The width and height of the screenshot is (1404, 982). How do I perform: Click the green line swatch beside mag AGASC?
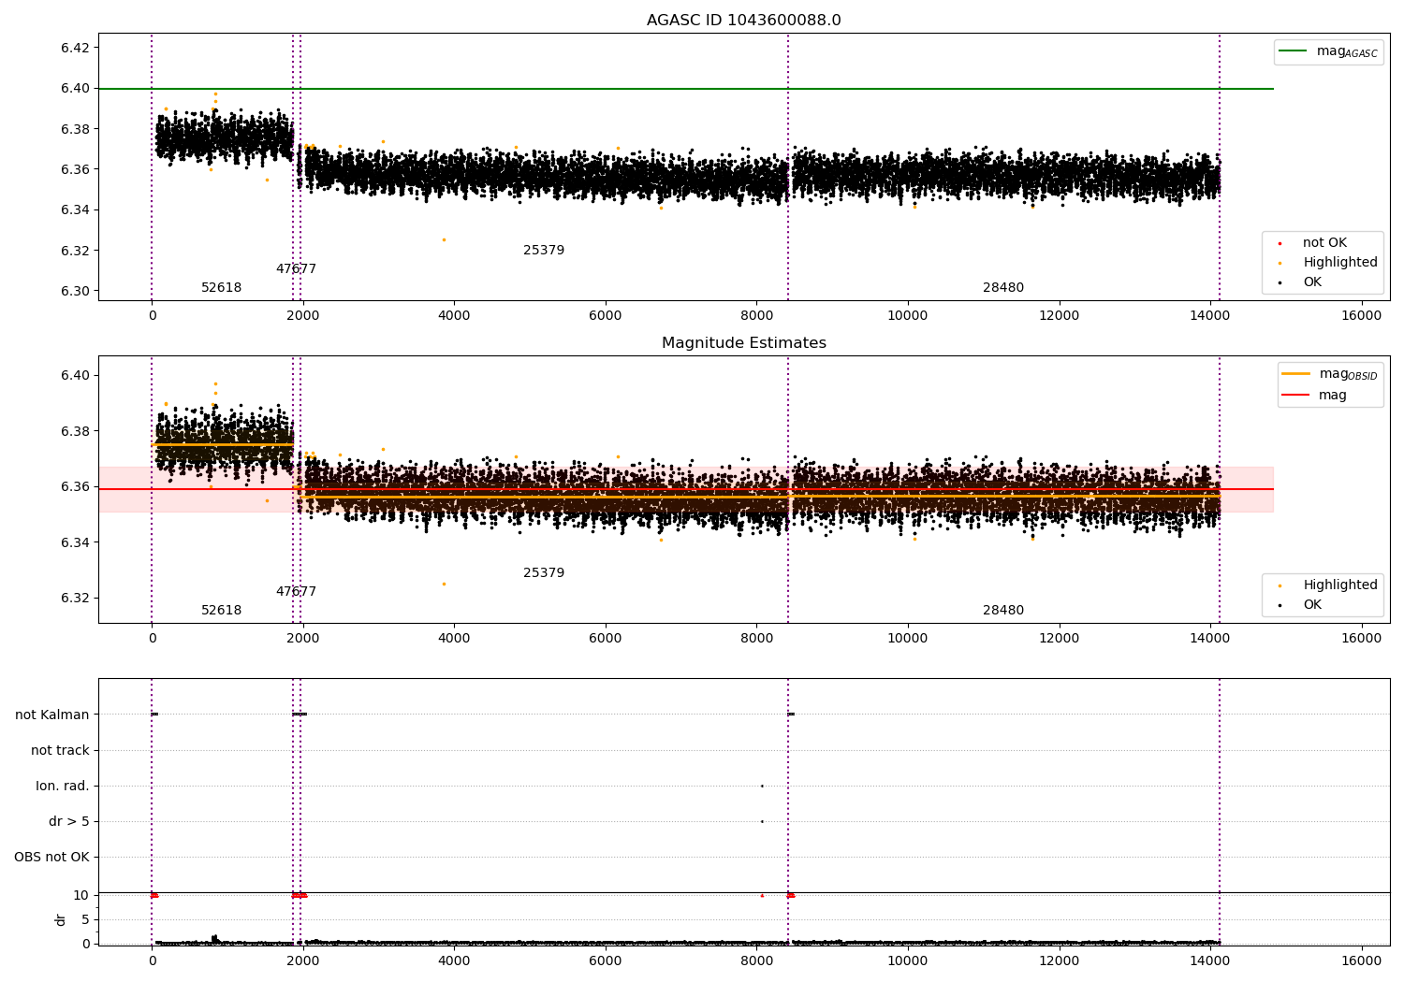(1293, 51)
